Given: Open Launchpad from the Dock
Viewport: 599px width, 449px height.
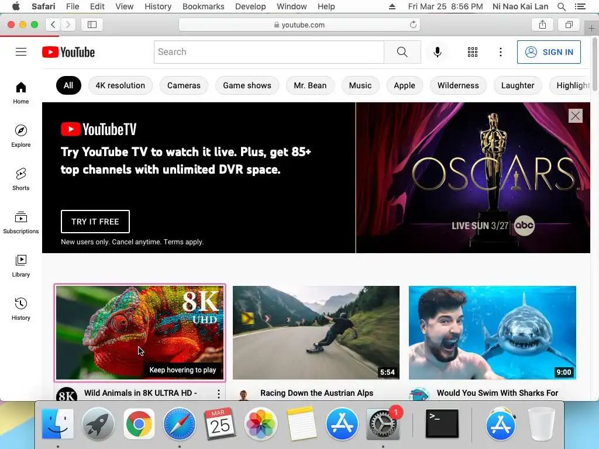Looking at the screenshot, I should point(98,424).
